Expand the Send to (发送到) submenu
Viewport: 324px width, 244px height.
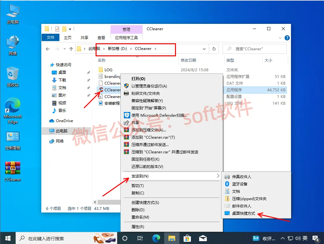click(172, 176)
